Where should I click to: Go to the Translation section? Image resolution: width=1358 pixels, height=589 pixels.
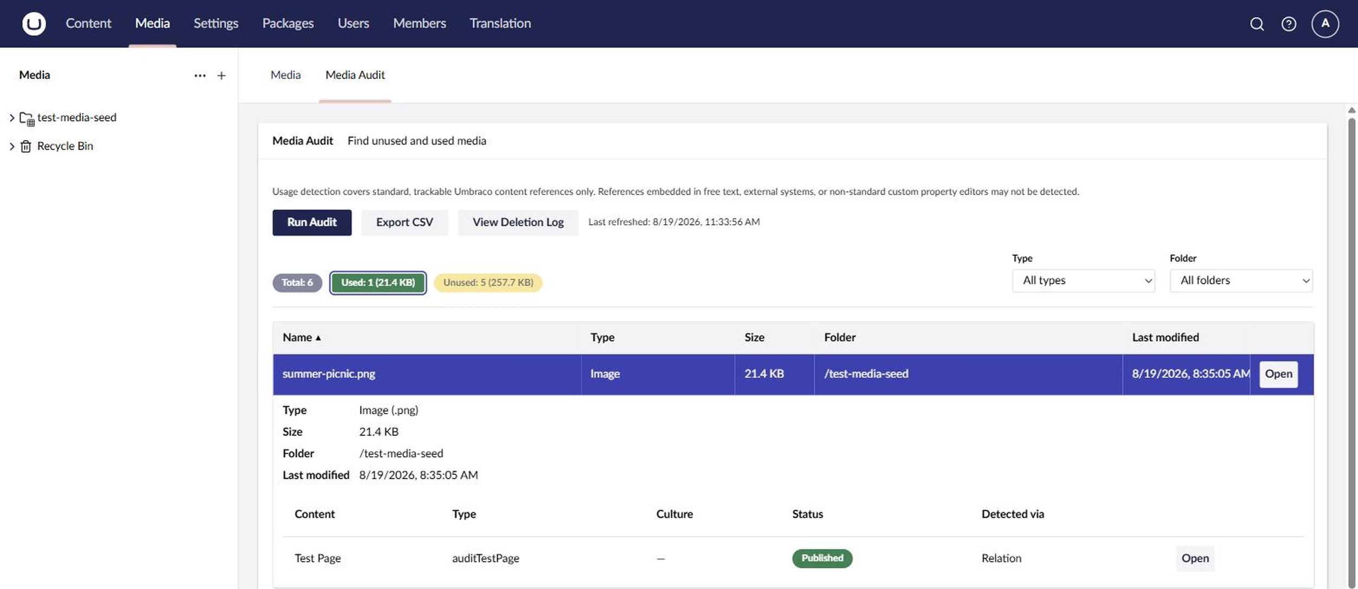[x=500, y=23]
